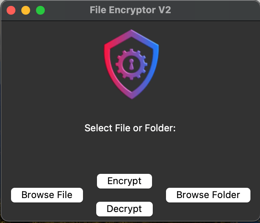Screen dimensions: 260x223
Task: Maximize the window with the green button
Action: [40, 10]
